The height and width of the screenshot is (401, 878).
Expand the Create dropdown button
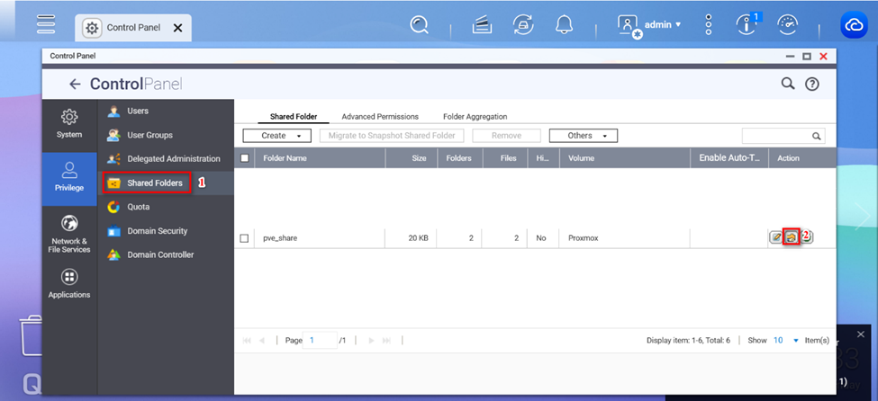(x=276, y=136)
